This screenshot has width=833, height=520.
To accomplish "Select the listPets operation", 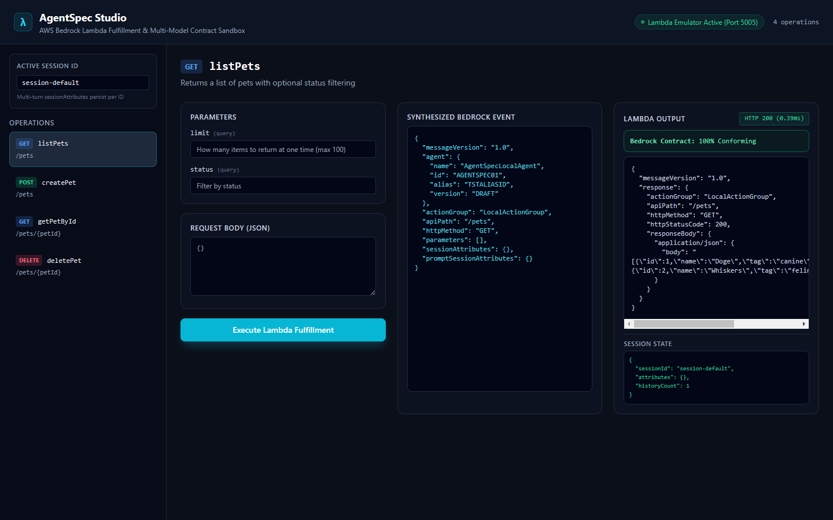I will (x=83, y=149).
